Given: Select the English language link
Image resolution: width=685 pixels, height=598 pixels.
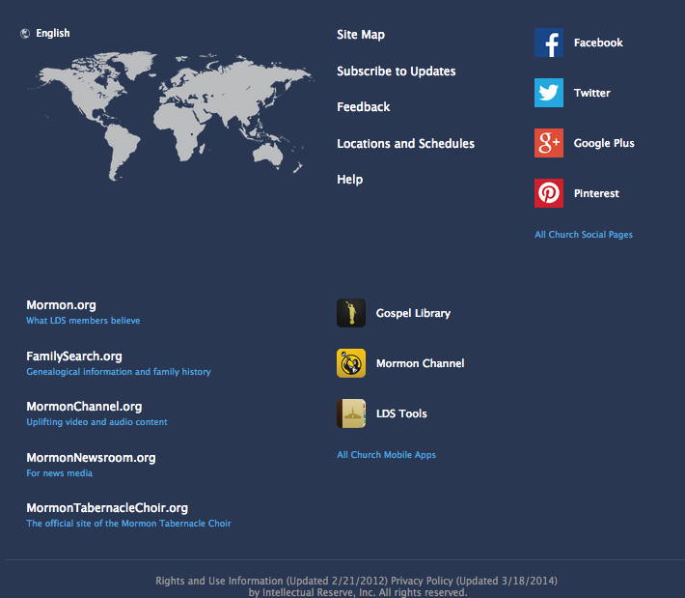Looking at the screenshot, I should 52,33.
